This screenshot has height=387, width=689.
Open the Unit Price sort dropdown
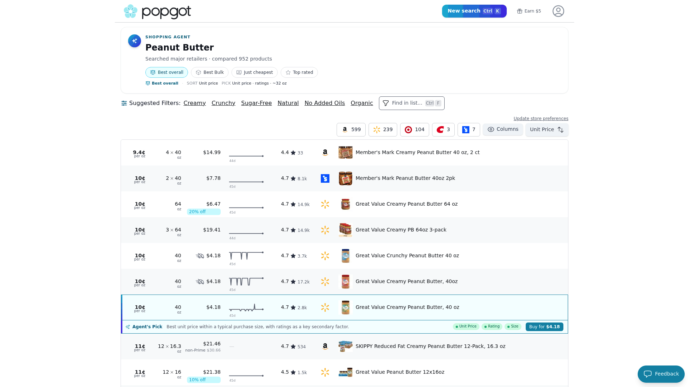(x=547, y=130)
